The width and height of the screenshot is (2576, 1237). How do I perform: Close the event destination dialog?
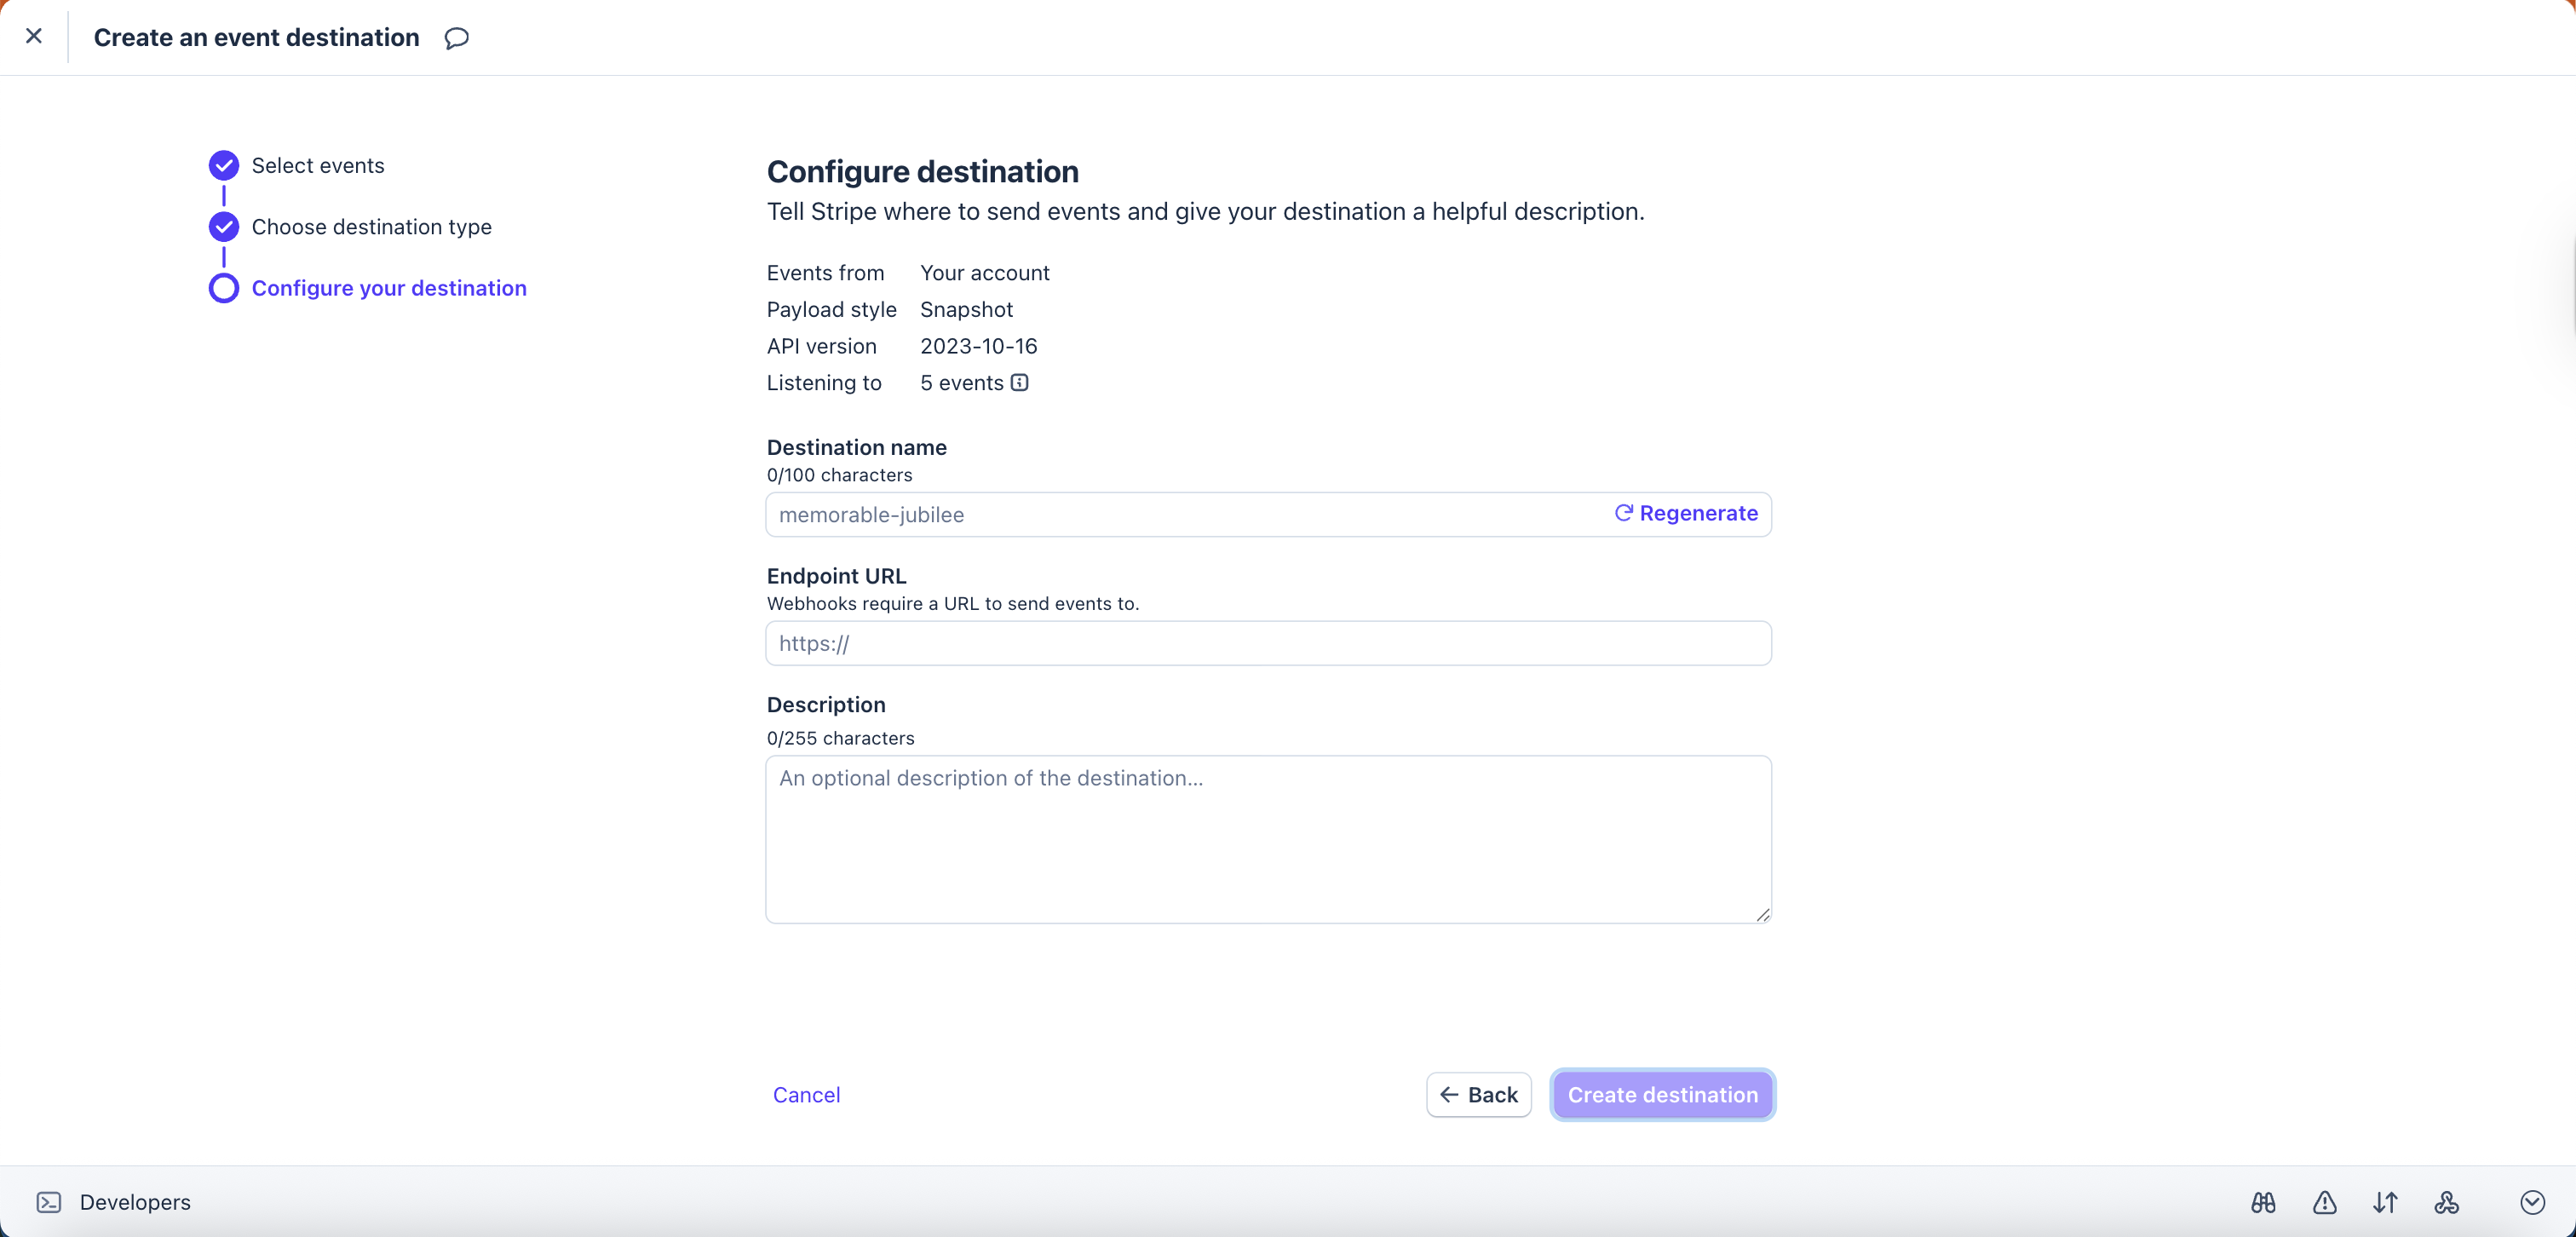tap(34, 37)
